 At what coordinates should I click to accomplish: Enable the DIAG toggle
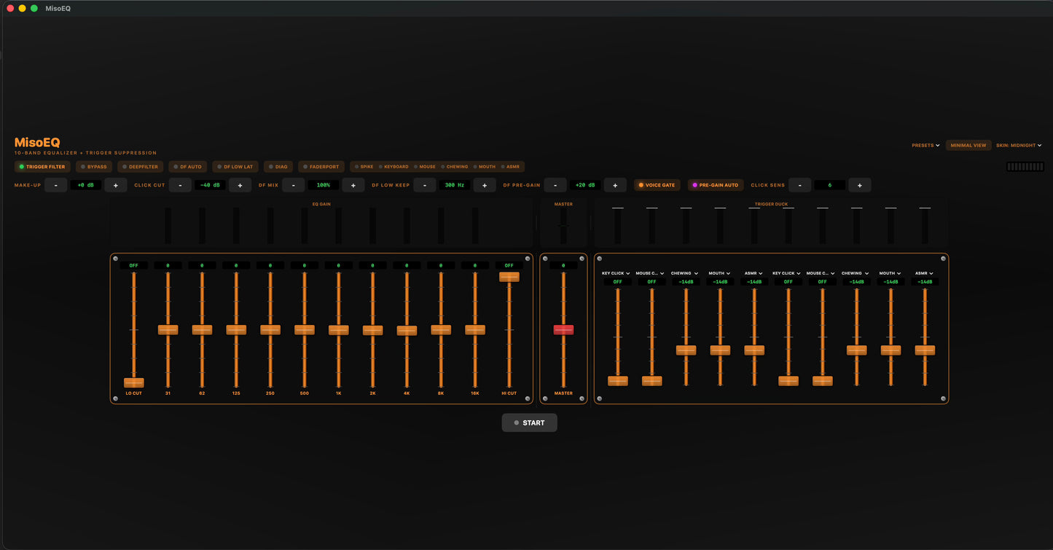click(x=278, y=167)
